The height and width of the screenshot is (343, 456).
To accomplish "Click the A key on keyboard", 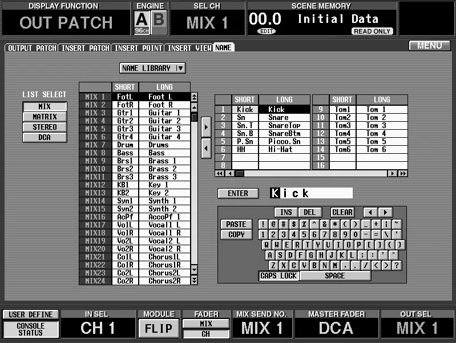I will click(x=270, y=255).
